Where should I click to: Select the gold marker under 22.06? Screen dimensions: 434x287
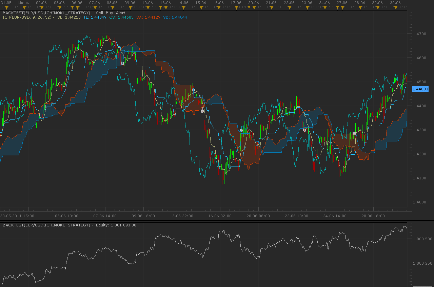tap(289, 7)
